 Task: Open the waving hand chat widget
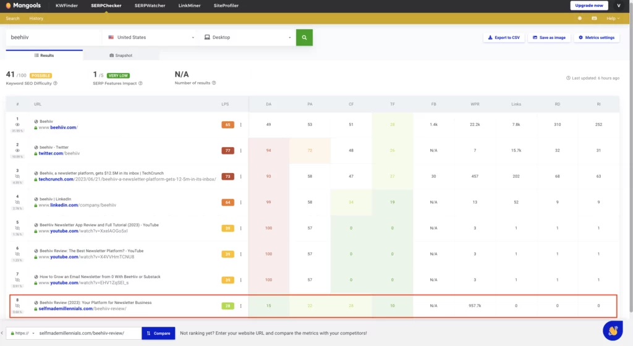pyautogui.click(x=613, y=331)
